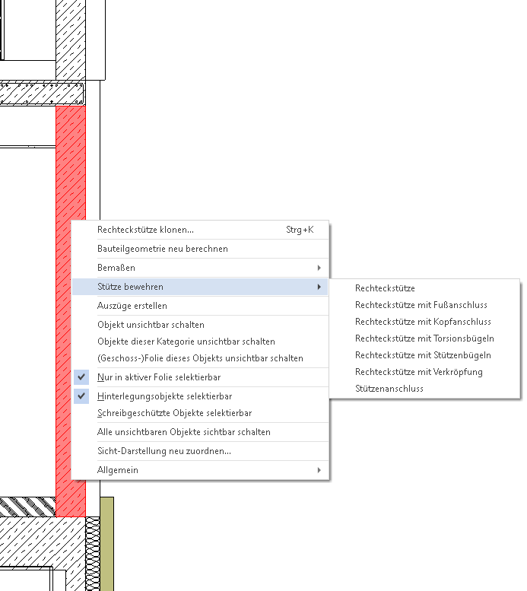Viewport: 527px width, 591px height.
Task: Choose 'Auszüge erstellen' menu entry
Action: tap(200, 306)
